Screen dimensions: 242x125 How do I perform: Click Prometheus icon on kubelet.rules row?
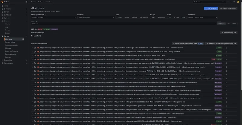pos(38,117)
